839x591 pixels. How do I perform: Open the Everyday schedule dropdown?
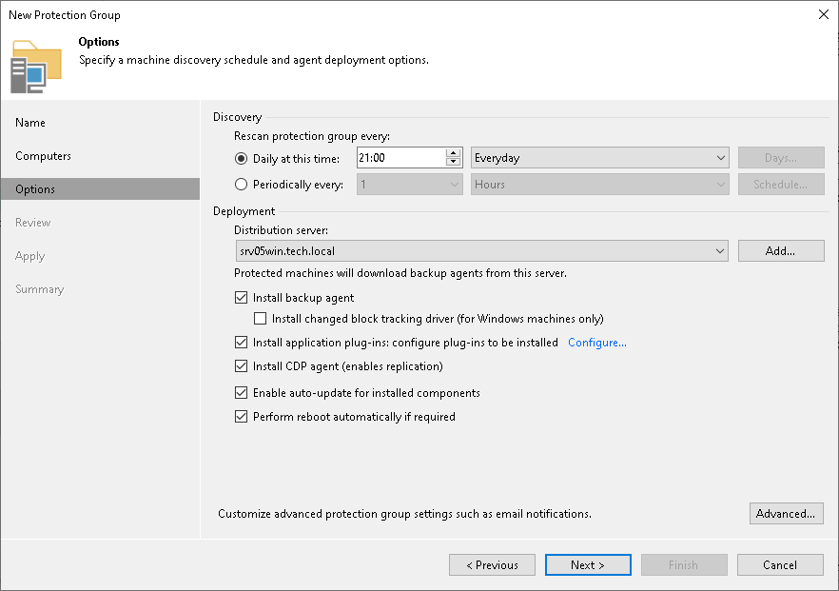pos(721,158)
